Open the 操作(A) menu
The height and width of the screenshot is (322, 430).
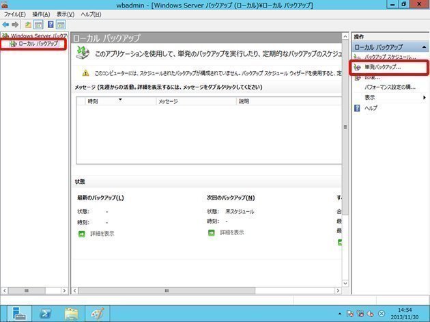point(41,14)
